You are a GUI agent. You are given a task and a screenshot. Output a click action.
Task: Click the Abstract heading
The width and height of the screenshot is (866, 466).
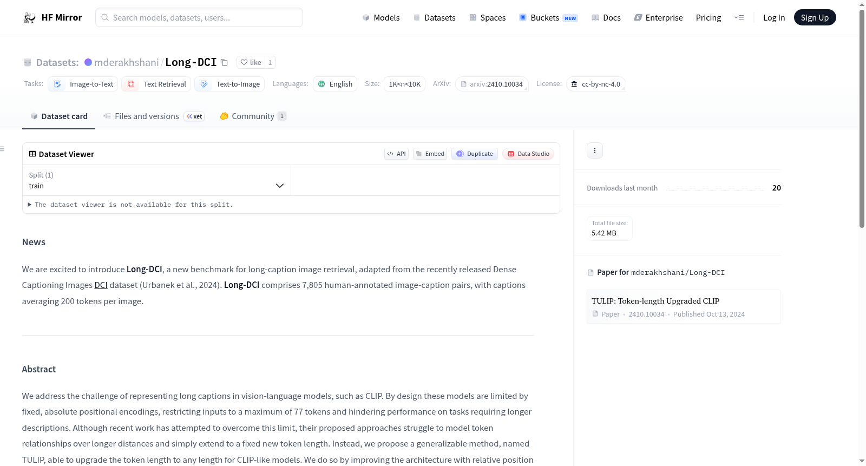[39, 369]
